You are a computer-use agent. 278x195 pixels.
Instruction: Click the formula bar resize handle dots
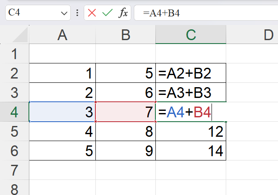(x=77, y=13)
